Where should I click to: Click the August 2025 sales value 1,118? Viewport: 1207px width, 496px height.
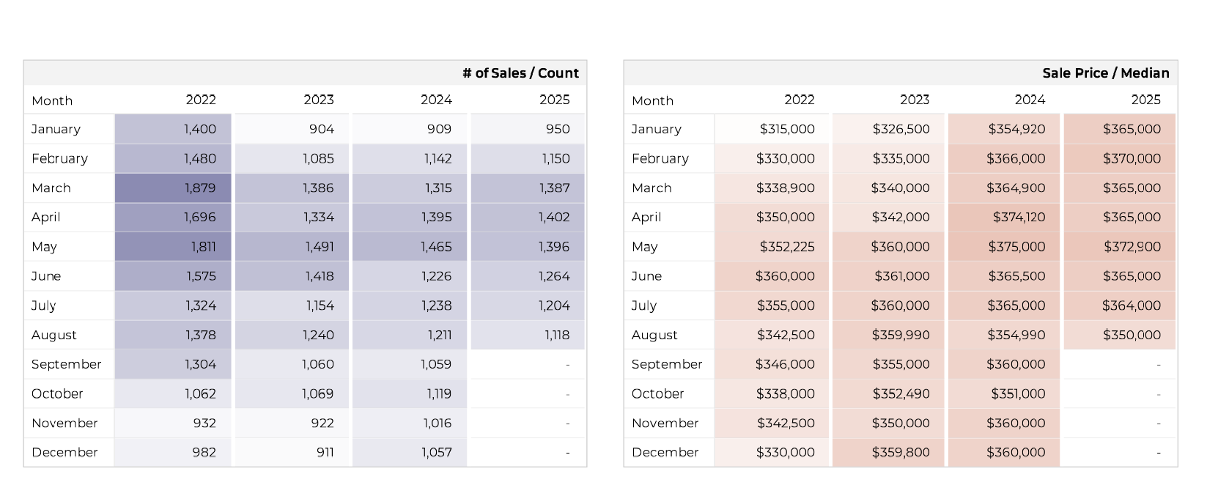pos(528,335)
